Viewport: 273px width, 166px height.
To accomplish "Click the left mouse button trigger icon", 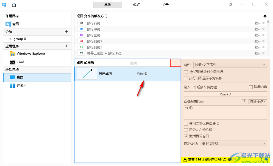I will pos(82,35).
